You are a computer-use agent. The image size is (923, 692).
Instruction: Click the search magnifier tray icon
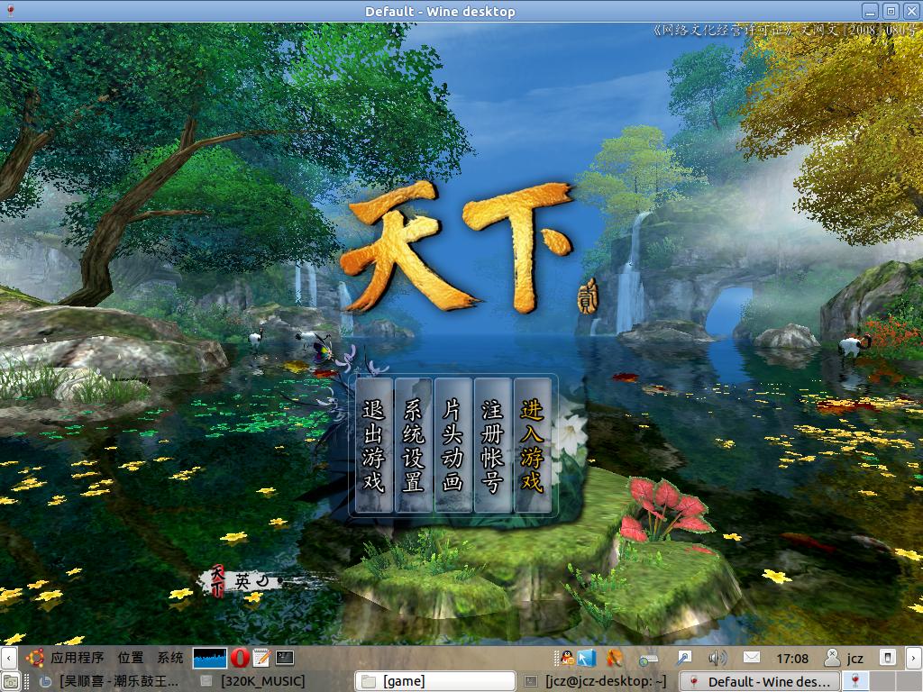pos(684,658)
